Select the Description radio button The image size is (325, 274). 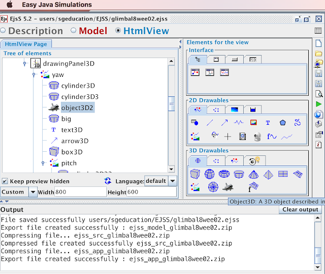point(3,31)
